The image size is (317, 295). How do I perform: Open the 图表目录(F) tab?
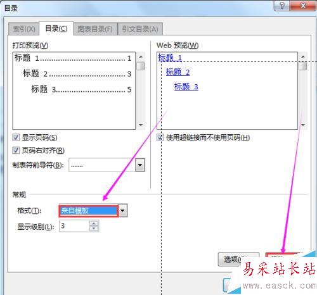(95, 28)
